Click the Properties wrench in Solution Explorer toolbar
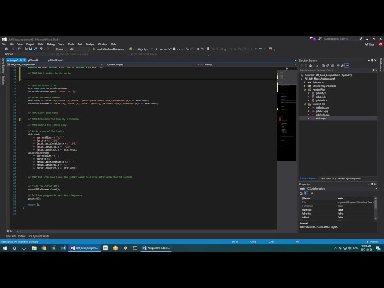Viewport: 384px width, 288px height. point(343,65)
